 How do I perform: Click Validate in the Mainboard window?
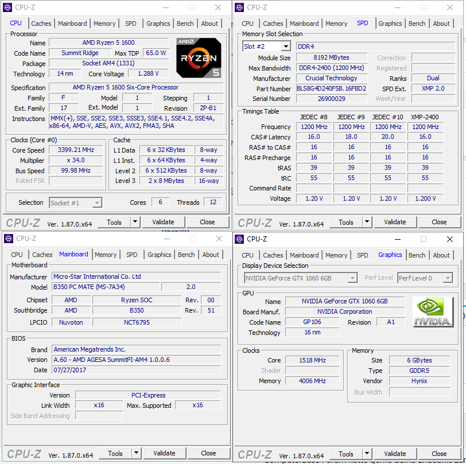pyautogui.click(x=165, y=453)
